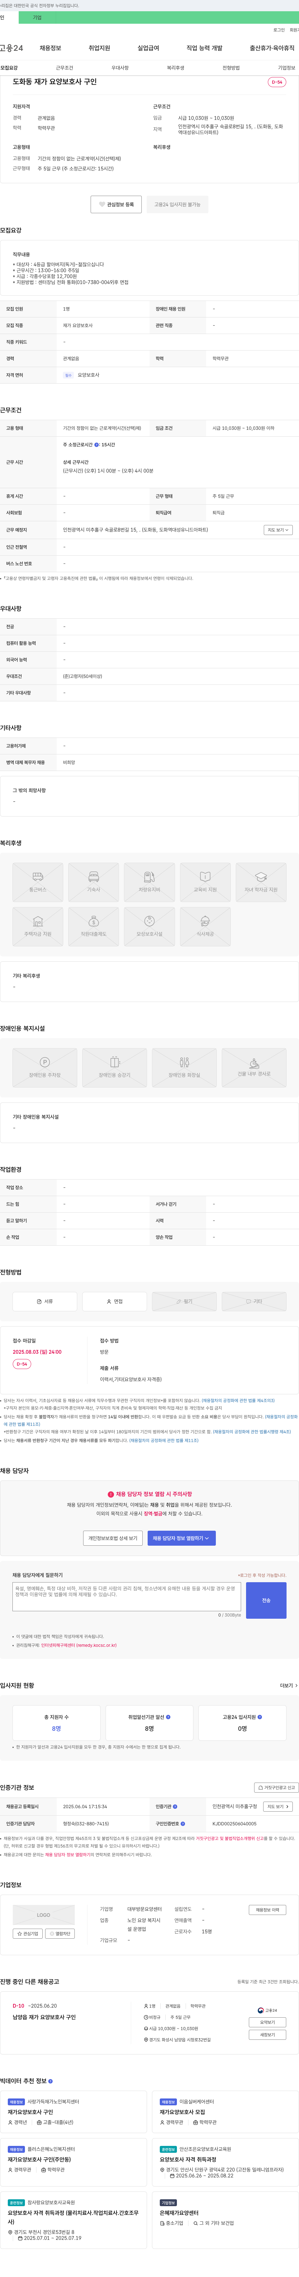
Task: Click the 필기 screening method box
Action: [184, 1301]
